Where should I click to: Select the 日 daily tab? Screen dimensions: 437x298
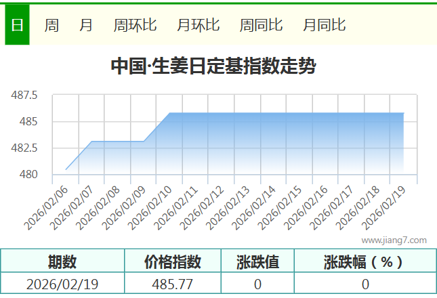17,25
